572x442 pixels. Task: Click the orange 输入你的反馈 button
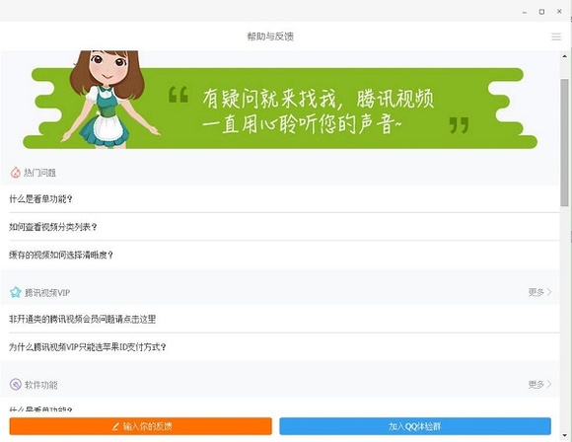pos(141,426)
